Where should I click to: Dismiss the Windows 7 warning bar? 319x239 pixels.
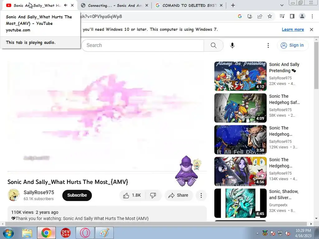(311, 30)
